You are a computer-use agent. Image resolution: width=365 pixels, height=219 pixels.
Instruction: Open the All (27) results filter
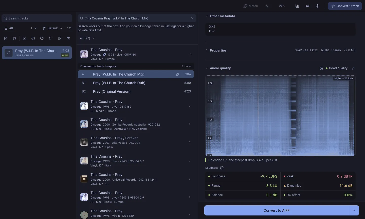[87, 38]
